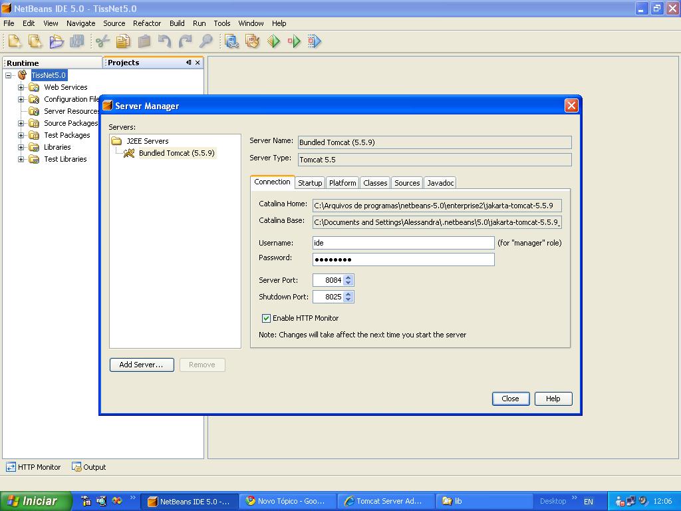Click the Undo arrow toolbar icon
Viewport: 681px width, 511px height.
pos(165,41)
